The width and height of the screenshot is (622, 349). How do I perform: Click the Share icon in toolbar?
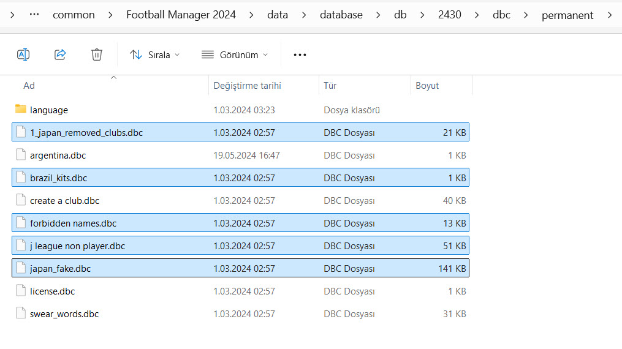pos(60,54)
